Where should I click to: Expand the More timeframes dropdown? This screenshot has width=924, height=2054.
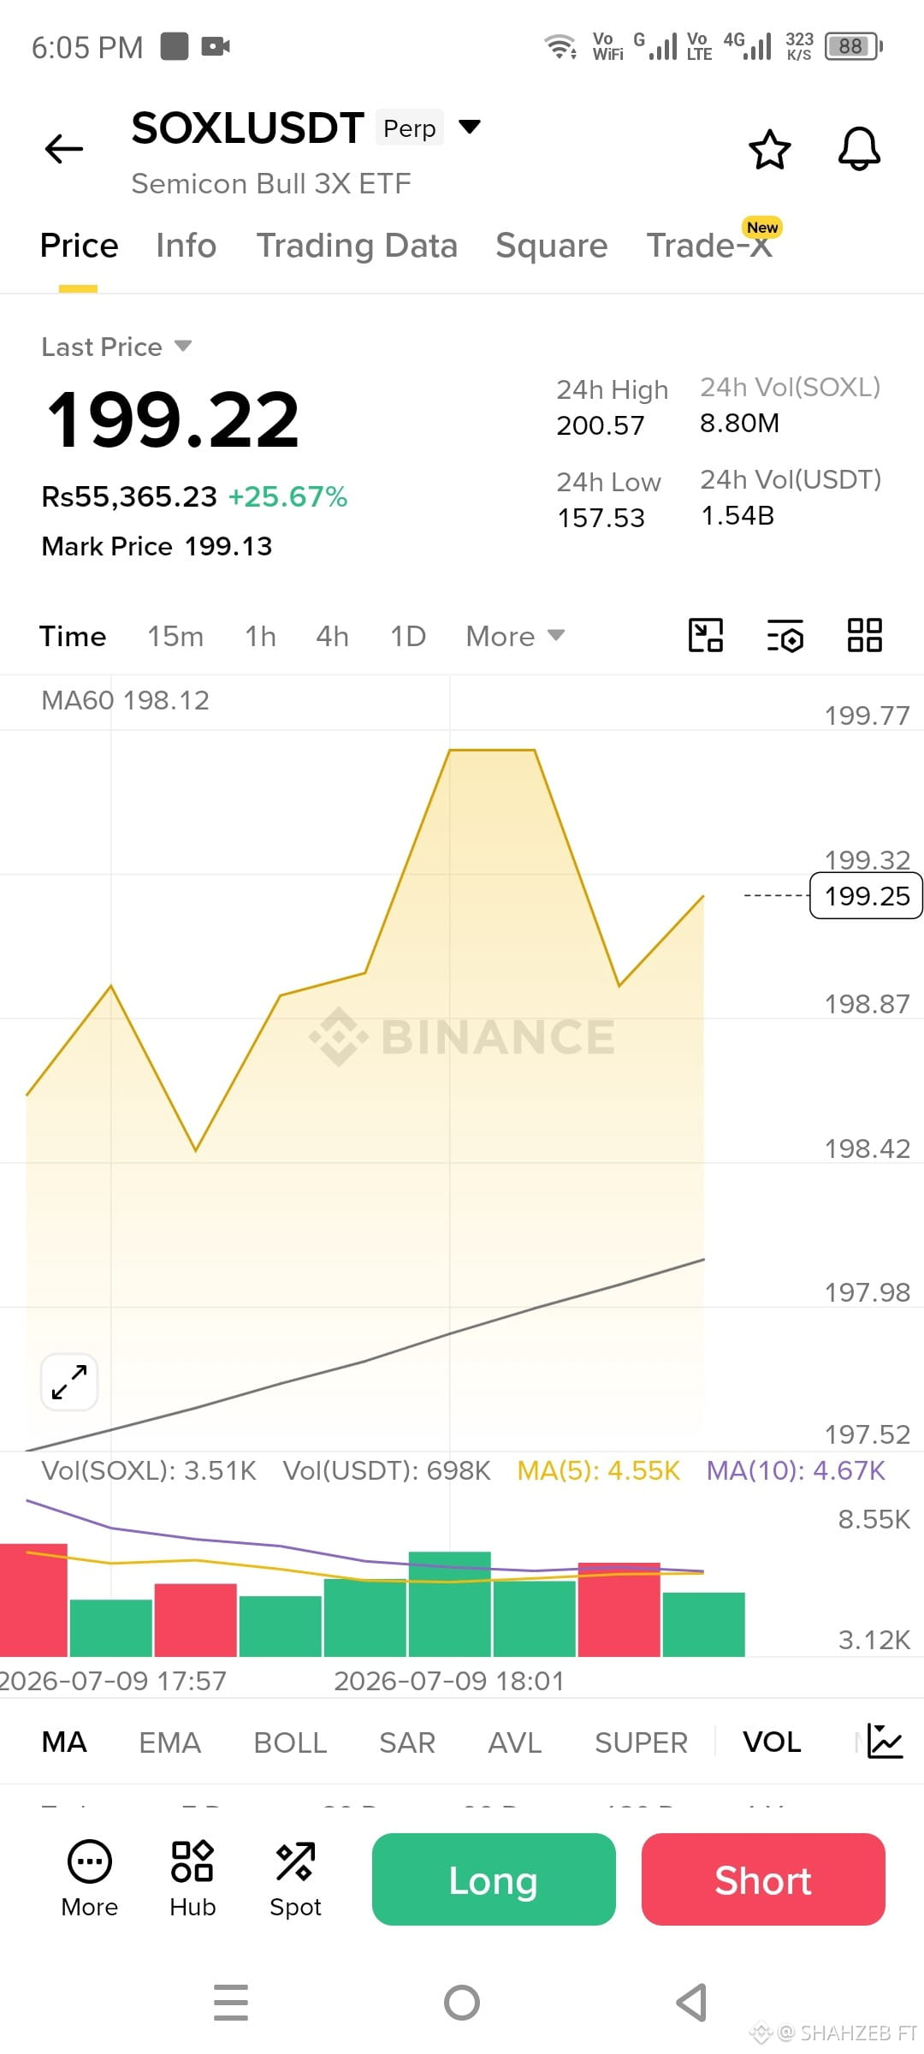click(x=515, y=636)
